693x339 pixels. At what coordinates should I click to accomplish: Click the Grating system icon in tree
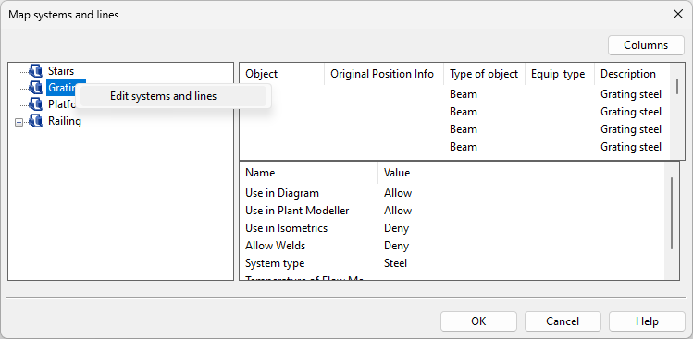pyautogui.click(x=35, y=88)
